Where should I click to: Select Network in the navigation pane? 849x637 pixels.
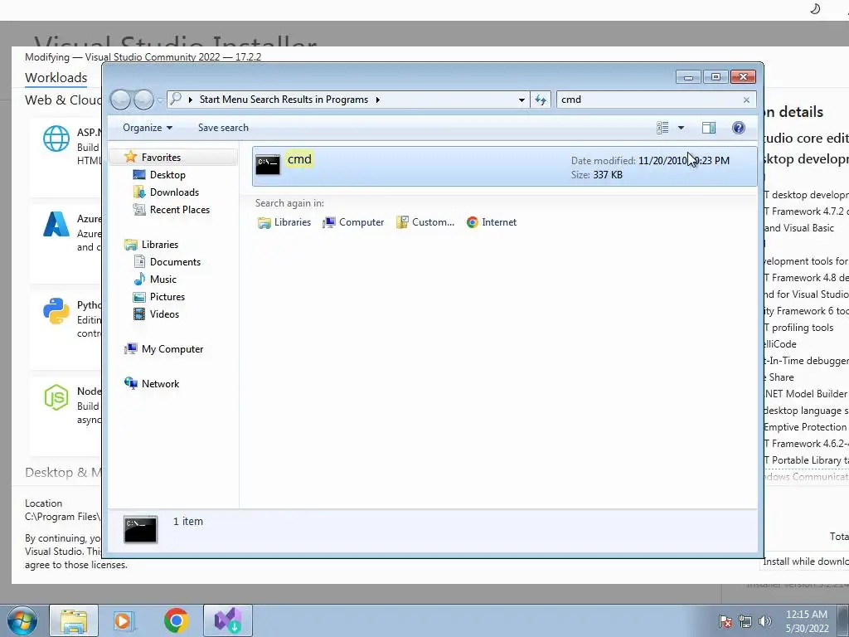[160, 383]
